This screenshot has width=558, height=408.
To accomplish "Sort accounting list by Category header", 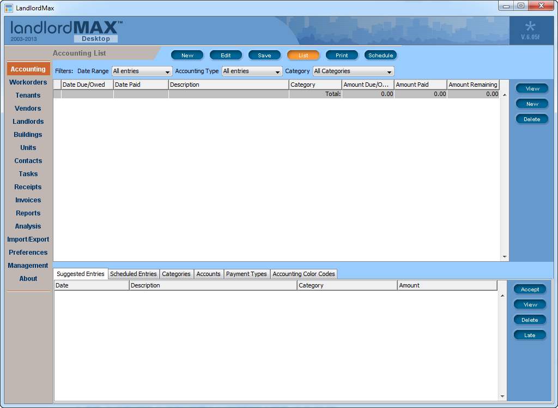I will click(x=316, y=85).
